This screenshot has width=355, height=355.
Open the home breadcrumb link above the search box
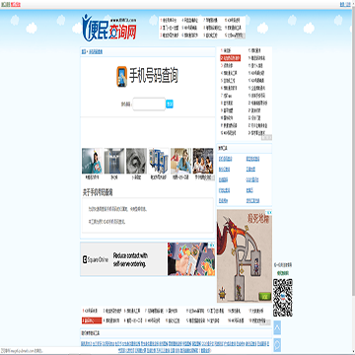click(84, 52)
